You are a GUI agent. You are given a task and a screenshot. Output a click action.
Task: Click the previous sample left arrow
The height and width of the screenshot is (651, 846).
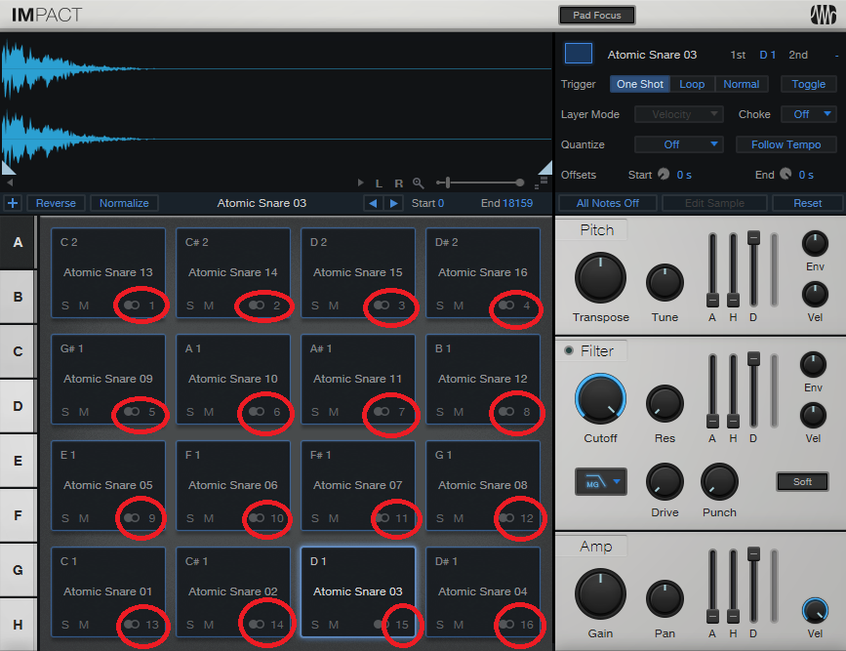372,203
